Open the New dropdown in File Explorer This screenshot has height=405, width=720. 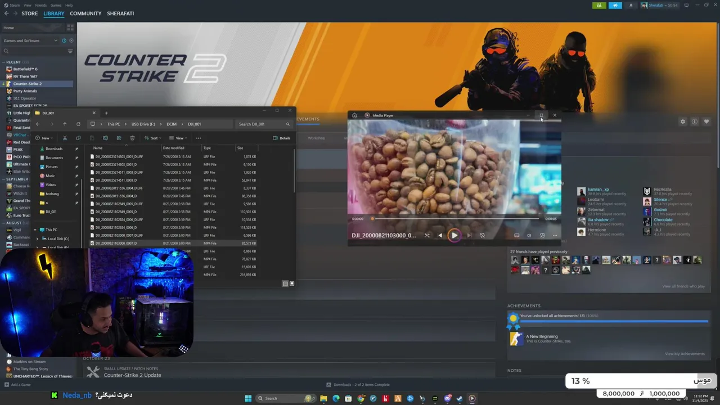pyautogui.click(x=45, y=138)
